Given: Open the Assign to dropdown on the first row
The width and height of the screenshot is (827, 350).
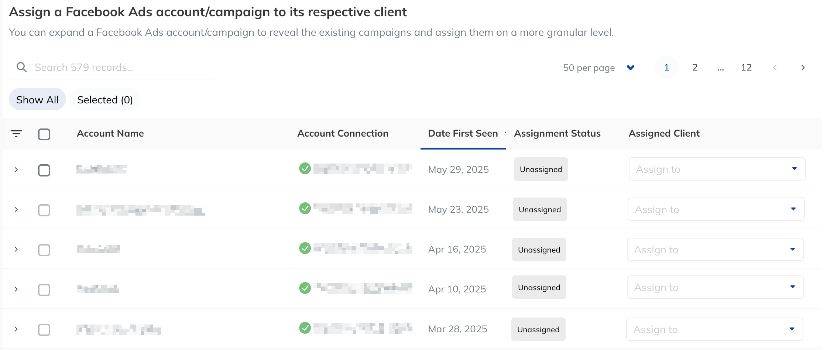Looking at the screenshot, I should tap(717, 169).
